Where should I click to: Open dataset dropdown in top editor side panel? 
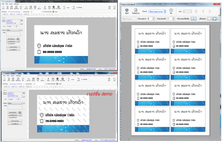point(13,30)
